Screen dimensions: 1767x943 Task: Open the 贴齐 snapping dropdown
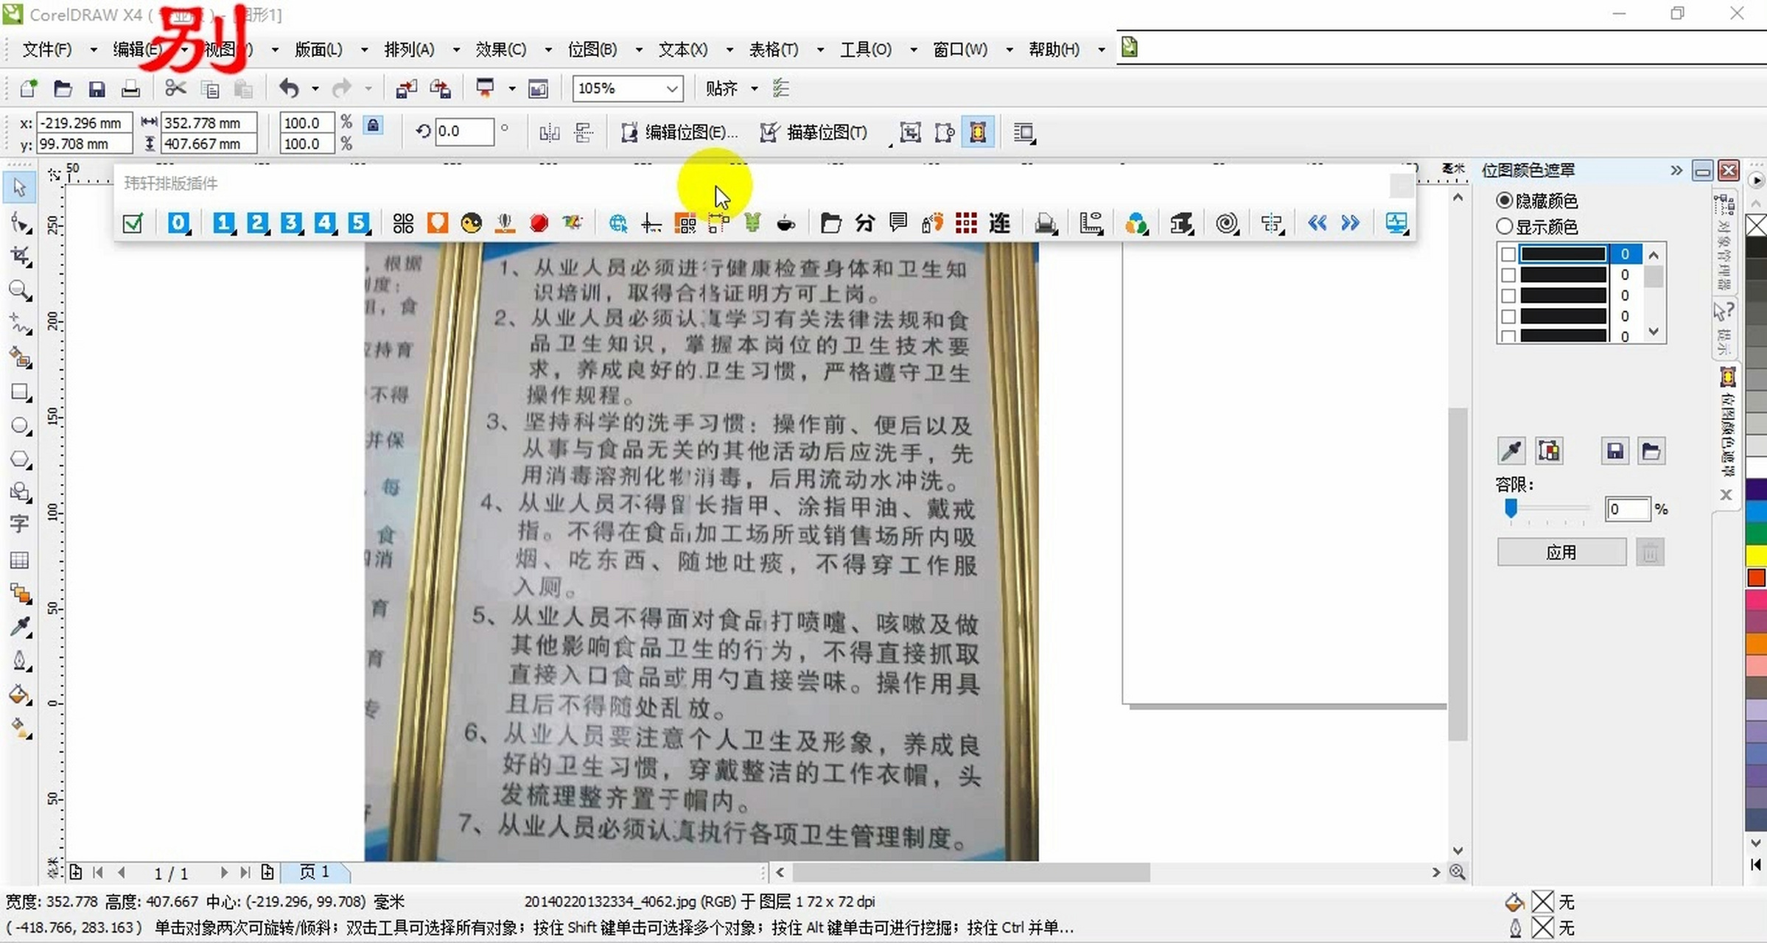(x=753, y=88)
